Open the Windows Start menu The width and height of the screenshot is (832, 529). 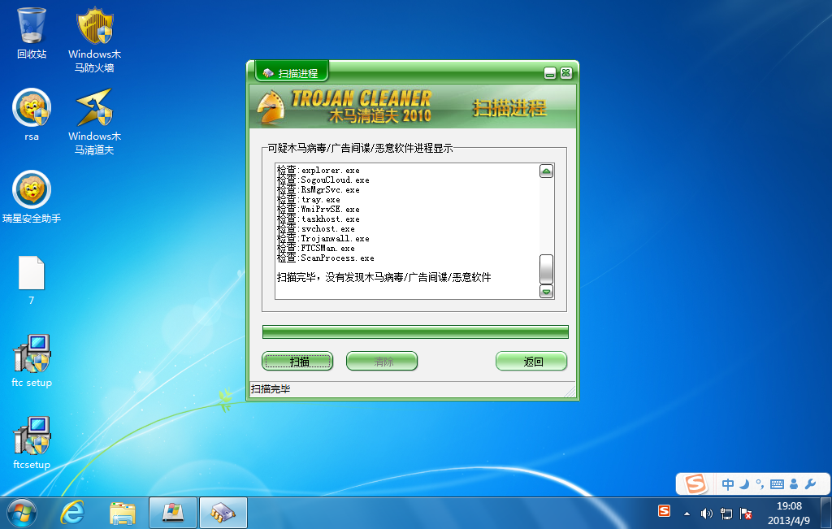click(21, 513)
